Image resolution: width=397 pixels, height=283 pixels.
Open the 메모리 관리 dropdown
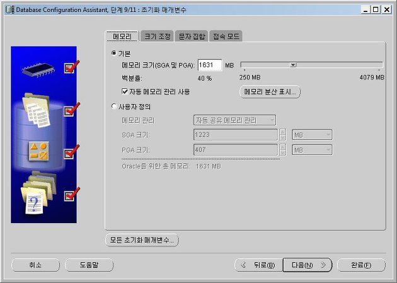coord(234,120)
